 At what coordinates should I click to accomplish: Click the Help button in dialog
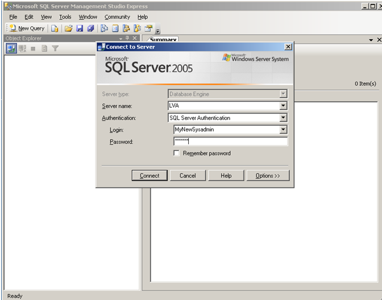coord(226,175)
